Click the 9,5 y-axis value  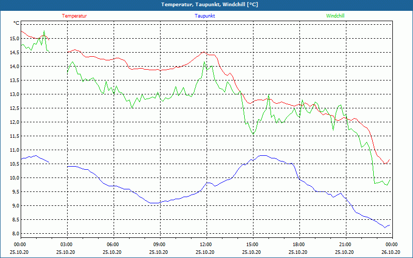point(15,192)
